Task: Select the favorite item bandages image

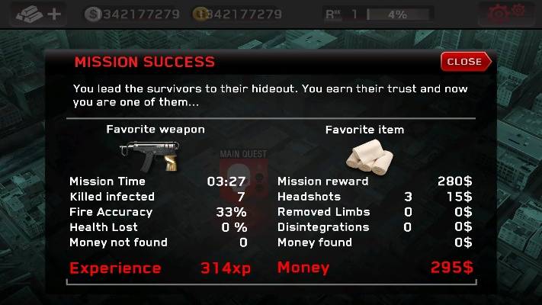Action: click(370, 157)
